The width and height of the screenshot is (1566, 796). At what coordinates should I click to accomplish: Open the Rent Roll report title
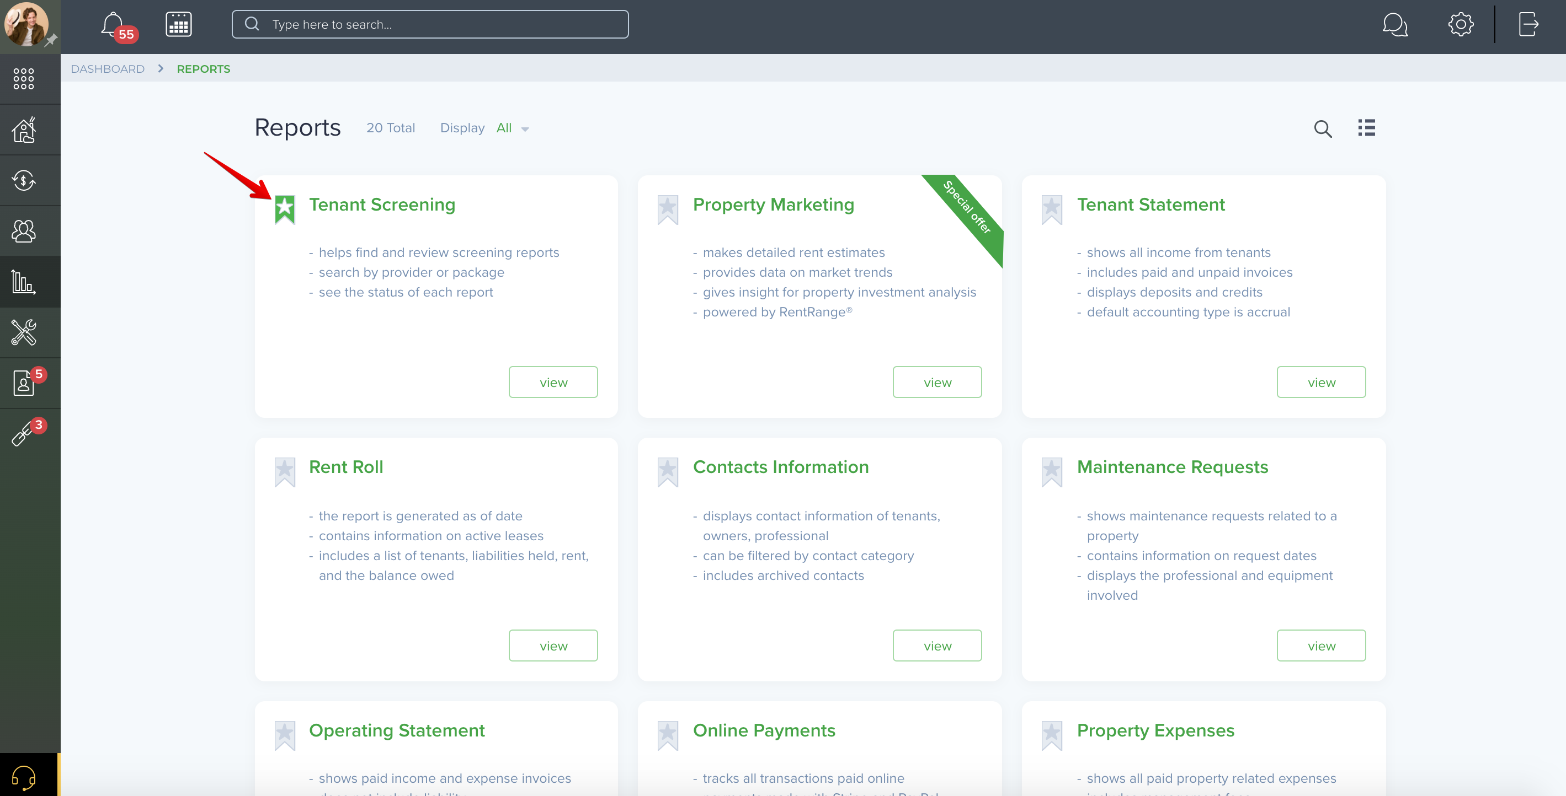click(x=346, y=467)
